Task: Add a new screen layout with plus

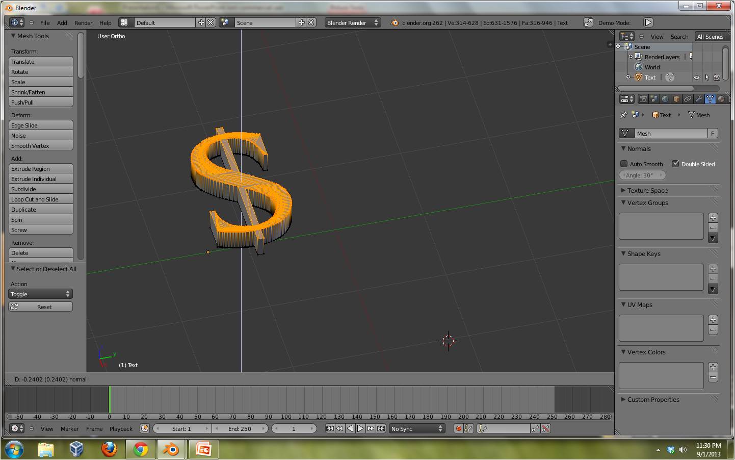Action: [x=201, y=22]
